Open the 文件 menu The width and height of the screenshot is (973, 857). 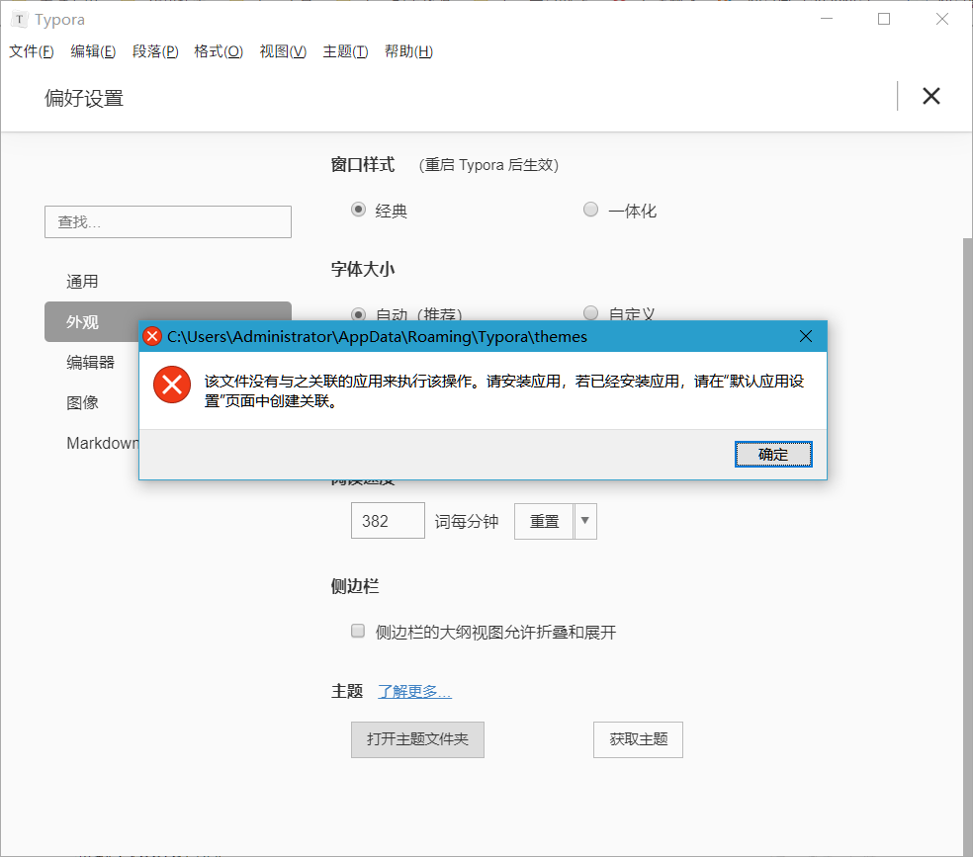[31, 50]
